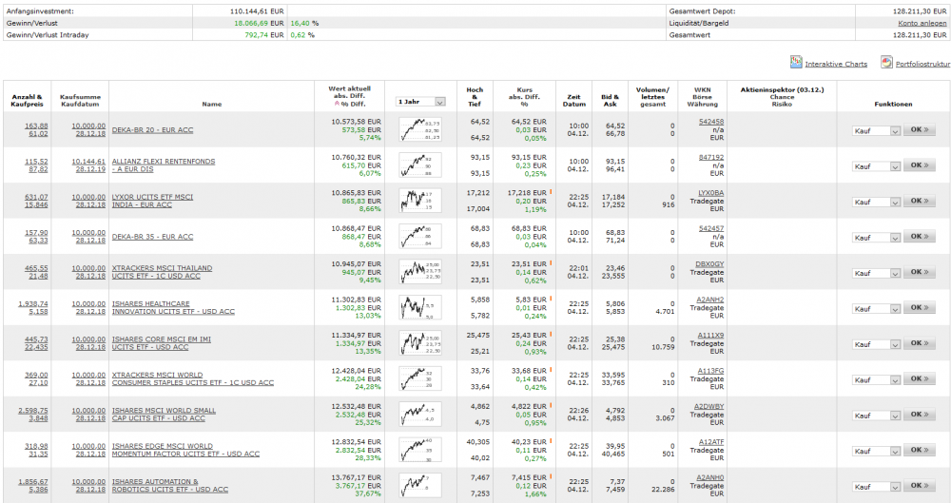The image size is (951, 503).
Task: Click OK button in ISHARES SMALL CAP row
Action: [x=920, y=415]
